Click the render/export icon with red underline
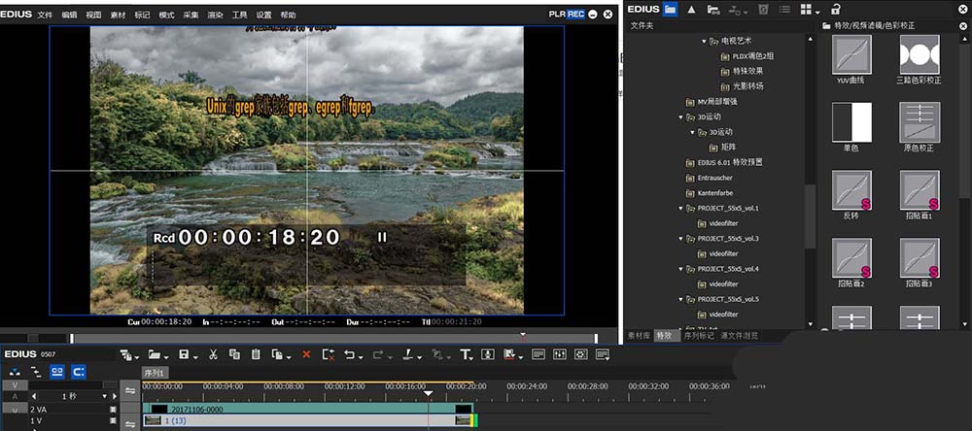 [510, 354]
